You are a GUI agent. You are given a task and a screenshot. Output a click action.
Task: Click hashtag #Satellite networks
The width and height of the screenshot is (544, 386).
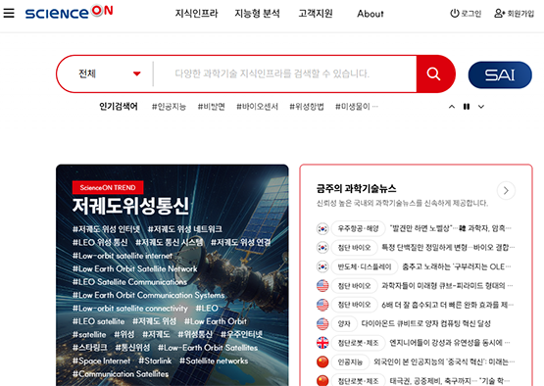(x=214, y=361)
